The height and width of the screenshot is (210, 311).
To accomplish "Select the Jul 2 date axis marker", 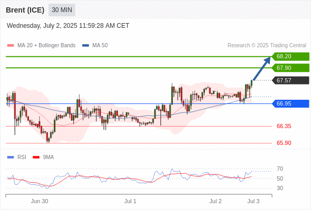I will 216,201.
